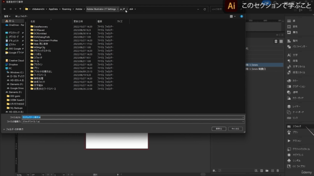
Task: Go back in the save dialog
Action: [x=4, y=9]
